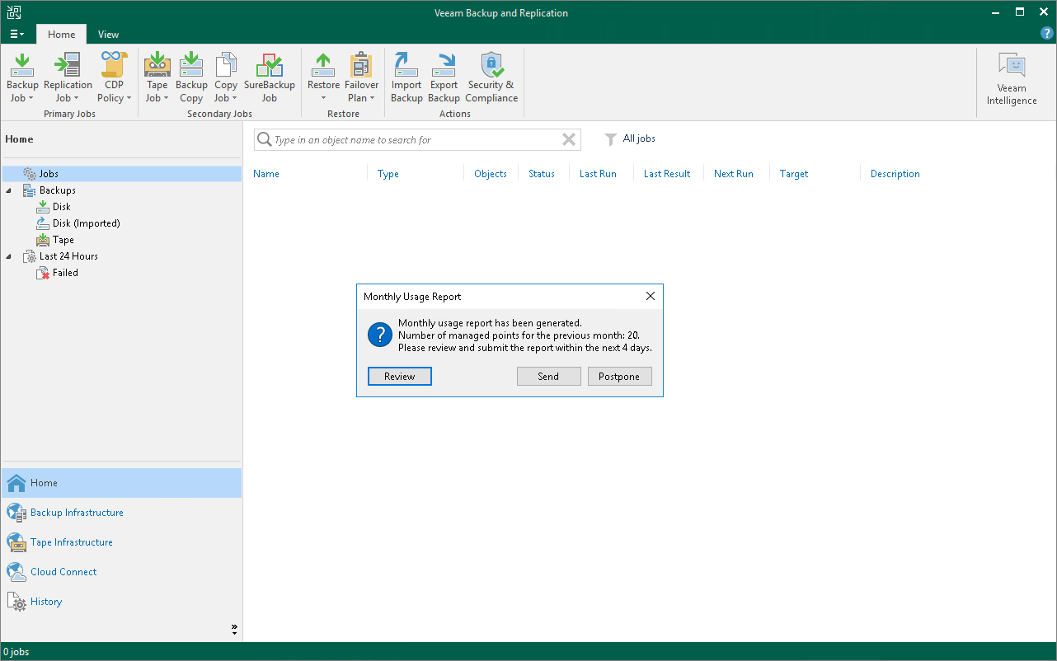Postpone the monthly usage report
This screenshot has height=661, width=1057.
619,376
